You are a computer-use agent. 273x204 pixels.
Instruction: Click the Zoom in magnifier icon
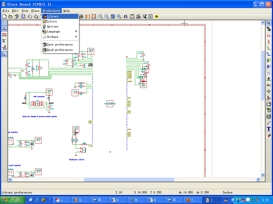(x=101, y=16)
